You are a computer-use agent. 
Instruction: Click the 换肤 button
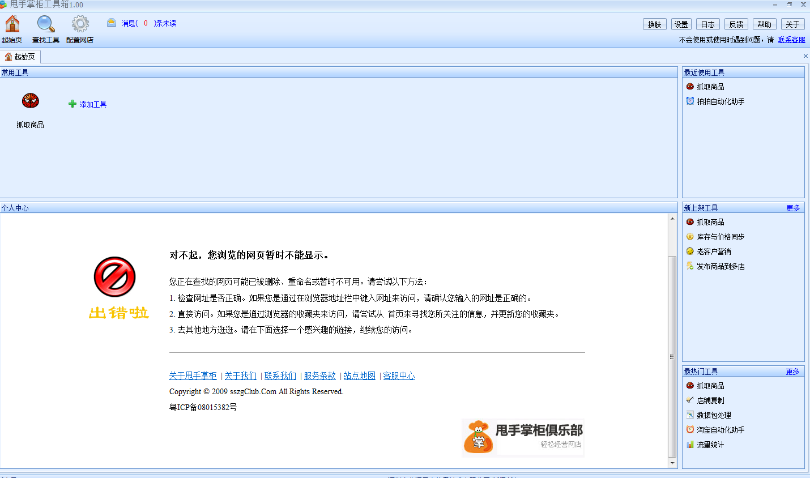click(655, 24)
